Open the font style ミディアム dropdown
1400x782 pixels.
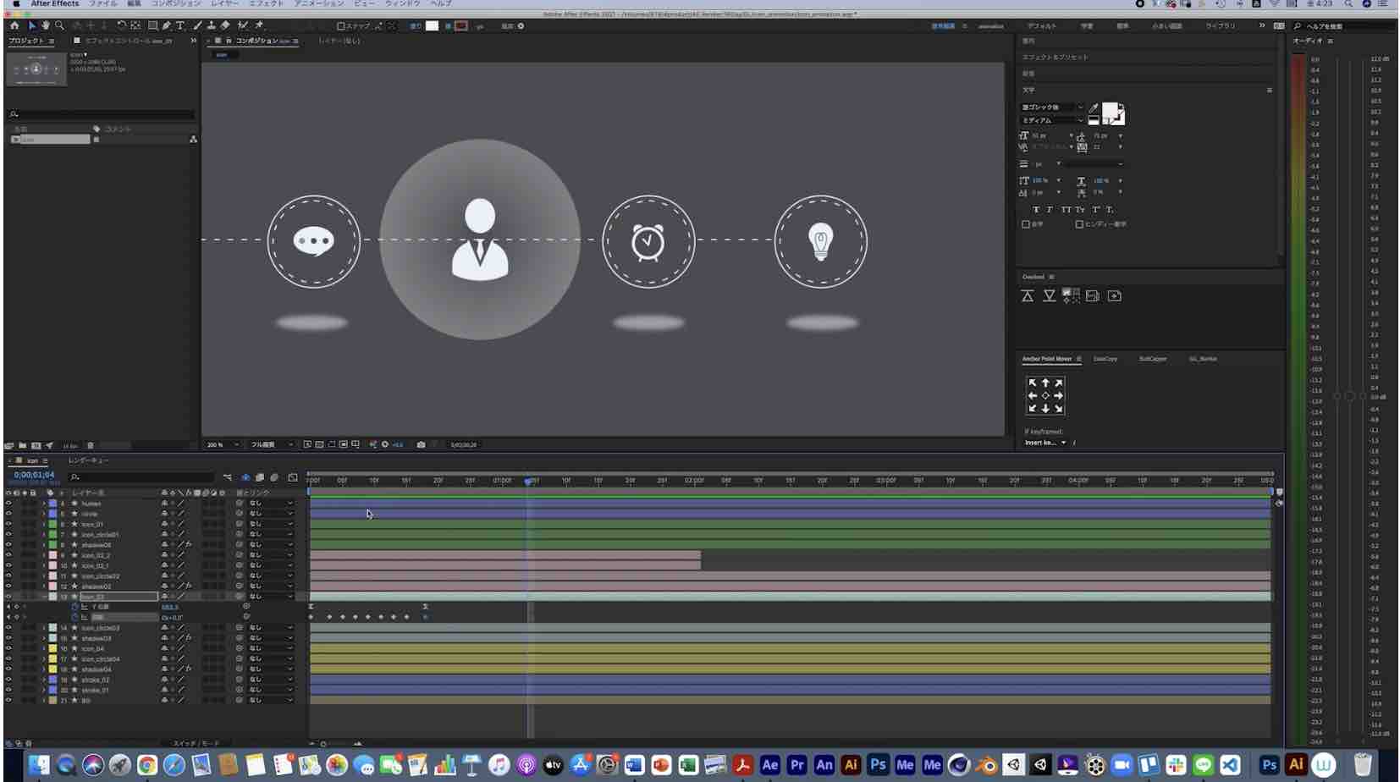[1052, 120]
